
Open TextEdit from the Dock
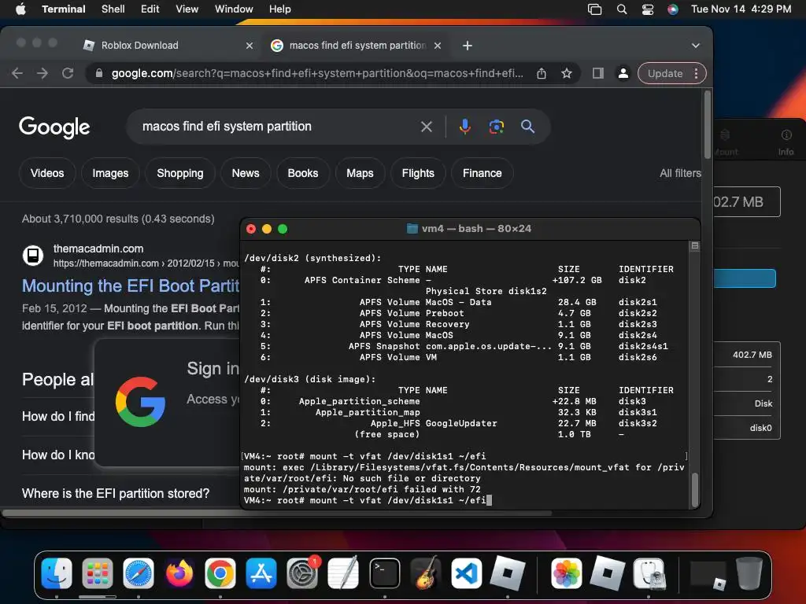tap(343, 573)
